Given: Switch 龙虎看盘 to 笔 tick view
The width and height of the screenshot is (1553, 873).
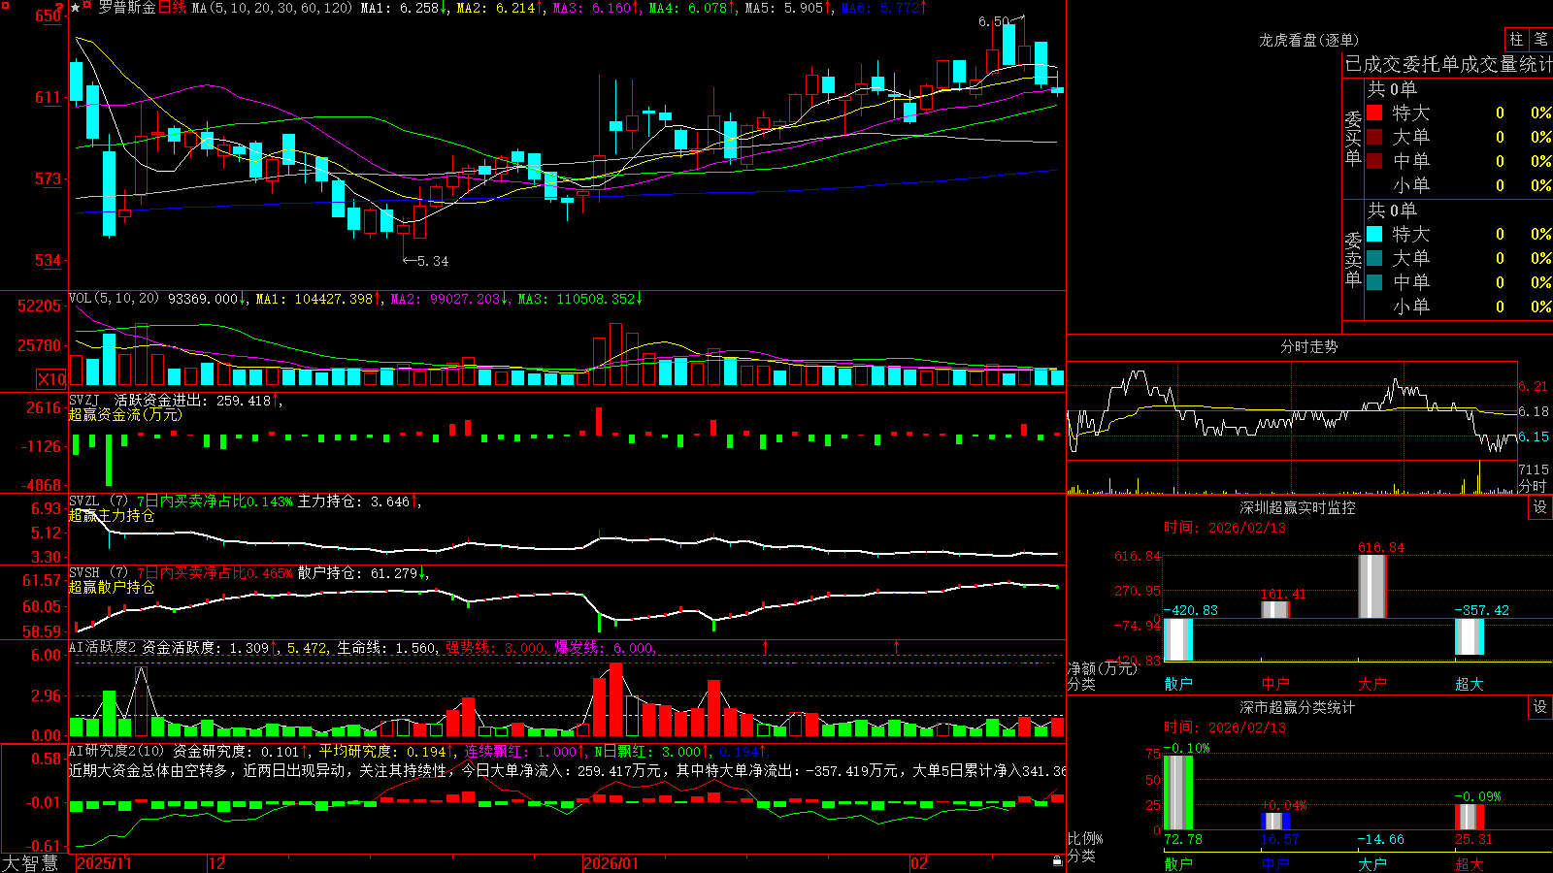Looking at the screenshot, I should pos(1540,39).
